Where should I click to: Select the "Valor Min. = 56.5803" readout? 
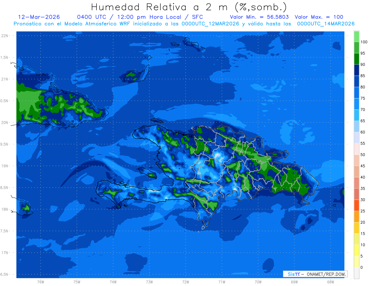[259, 17]
